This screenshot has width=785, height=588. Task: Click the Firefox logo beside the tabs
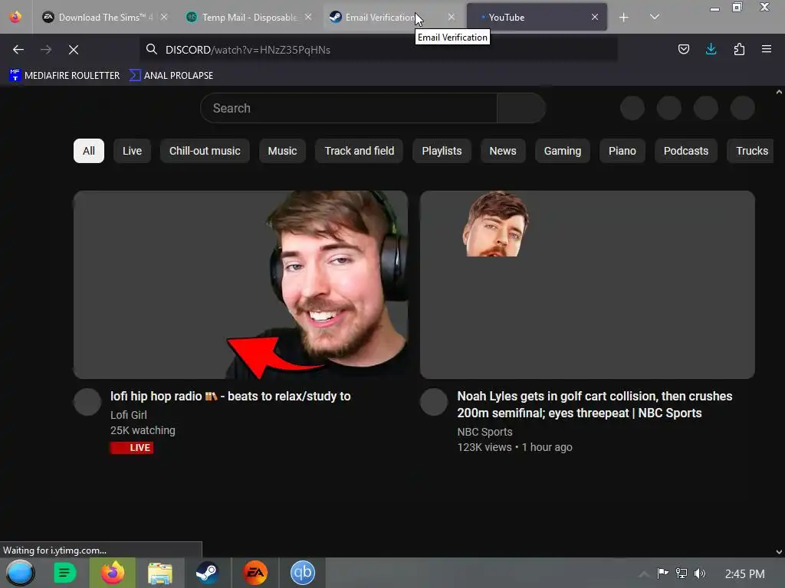(15, 17)
